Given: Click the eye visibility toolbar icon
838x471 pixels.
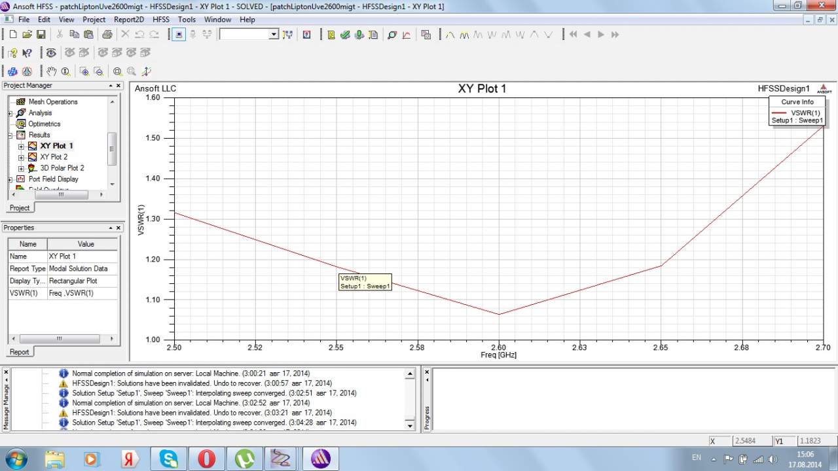Looking at the screenshot, I should 51,53.
